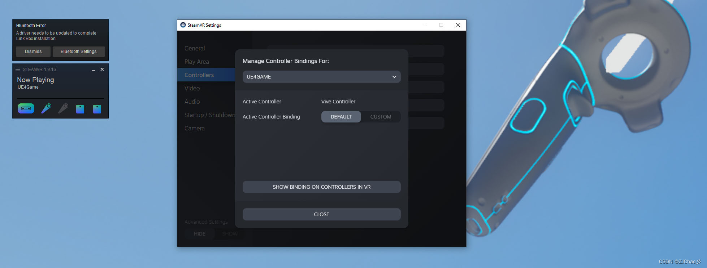Open the General settings tab
Image resolution: width=707 pixels, height=268 pixels.
tap(195, 48)
